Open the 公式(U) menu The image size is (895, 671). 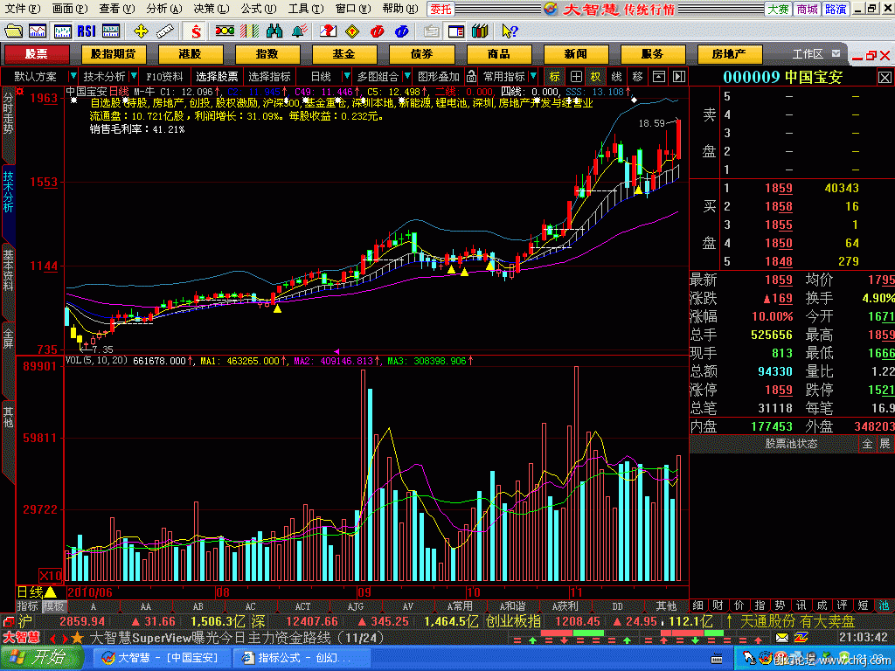(258, 9)
